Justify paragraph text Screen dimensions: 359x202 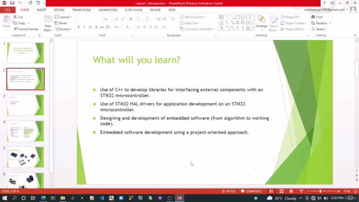coord(156,27)
